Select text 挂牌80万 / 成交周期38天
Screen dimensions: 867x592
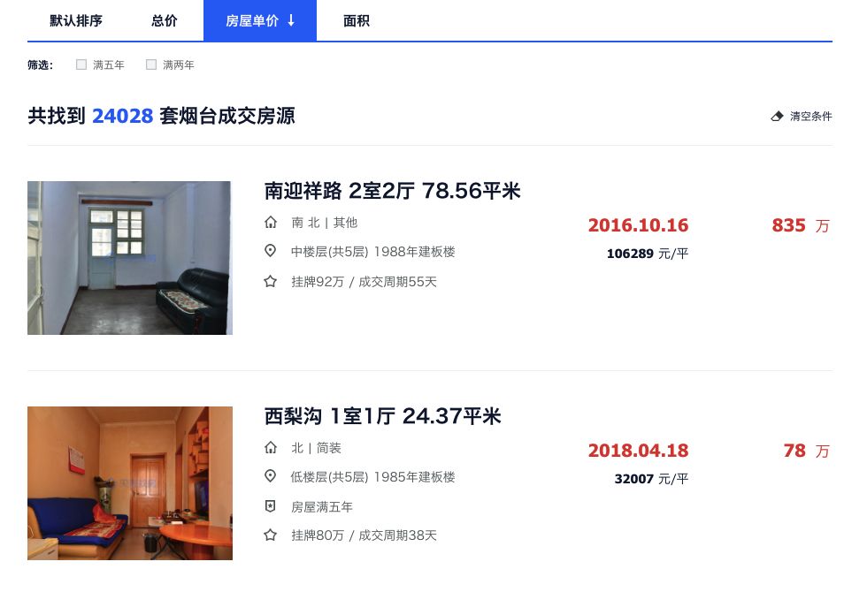tap(364, 535)
